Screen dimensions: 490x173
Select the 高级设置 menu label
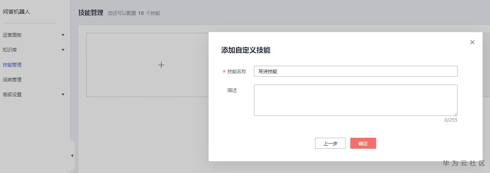click(x=12, y=95)
